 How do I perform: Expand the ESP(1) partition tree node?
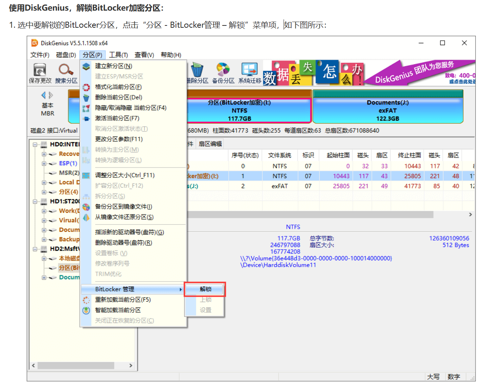[44, 163]
